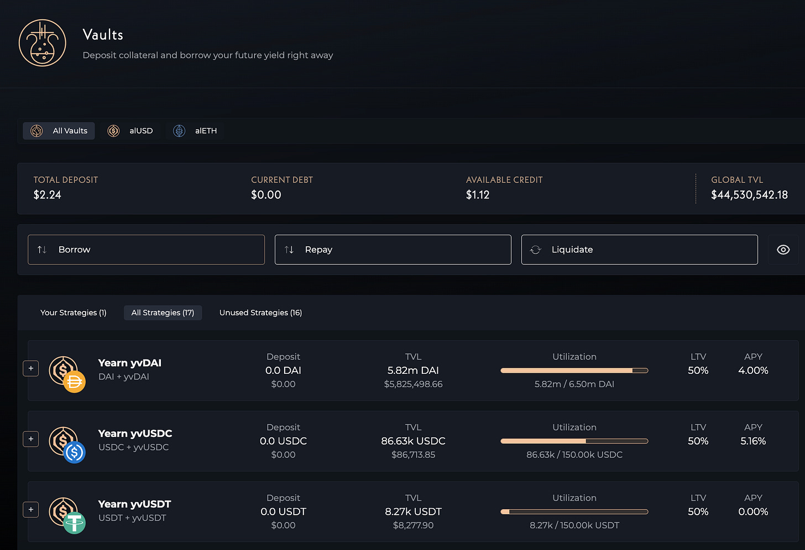Click the 0.0 USDT deposit amount
Image resolution: width=805 pixels, height=550 pixels.
click(283, 512)
